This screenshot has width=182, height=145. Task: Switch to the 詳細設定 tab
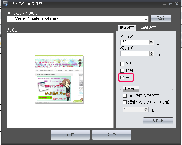tap(148, 28)
